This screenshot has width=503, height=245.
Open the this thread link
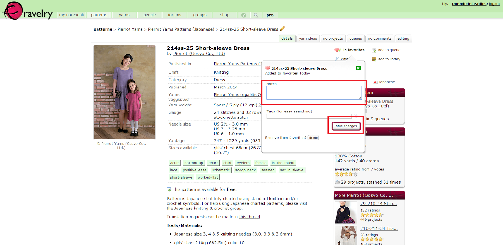coord(250,217)
